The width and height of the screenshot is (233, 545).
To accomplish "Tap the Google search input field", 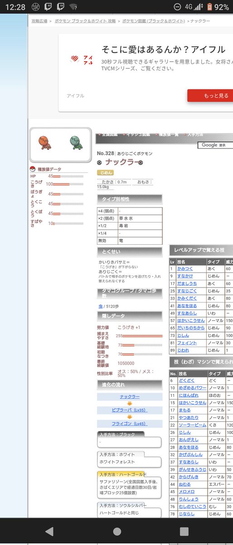I will click(215, 145).
